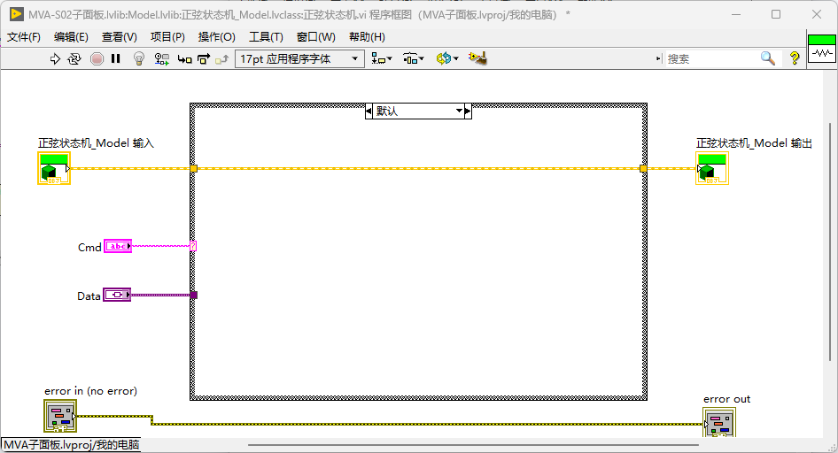Open the 项目(P) menu
This screenshot has height=453, width=838.
167,37
